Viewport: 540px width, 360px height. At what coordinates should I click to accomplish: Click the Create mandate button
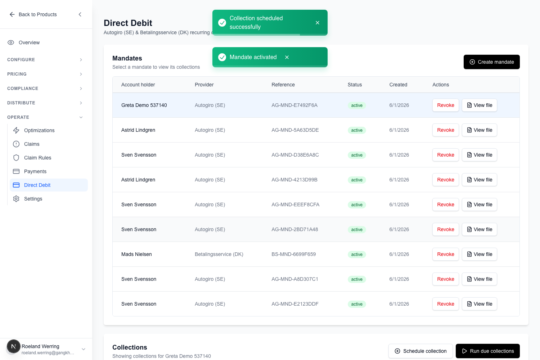(492, 62)
